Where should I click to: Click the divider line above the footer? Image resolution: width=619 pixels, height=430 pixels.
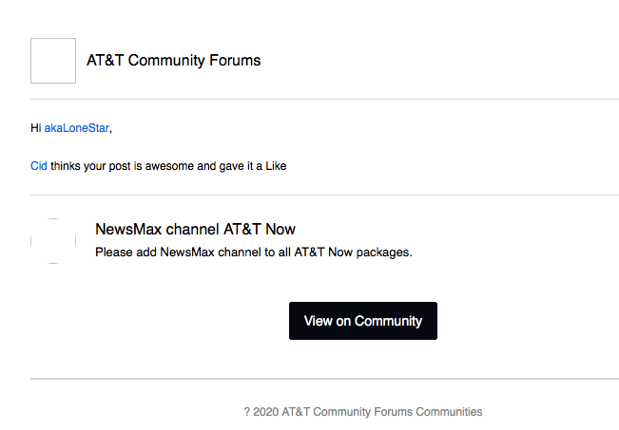point(324,379)
